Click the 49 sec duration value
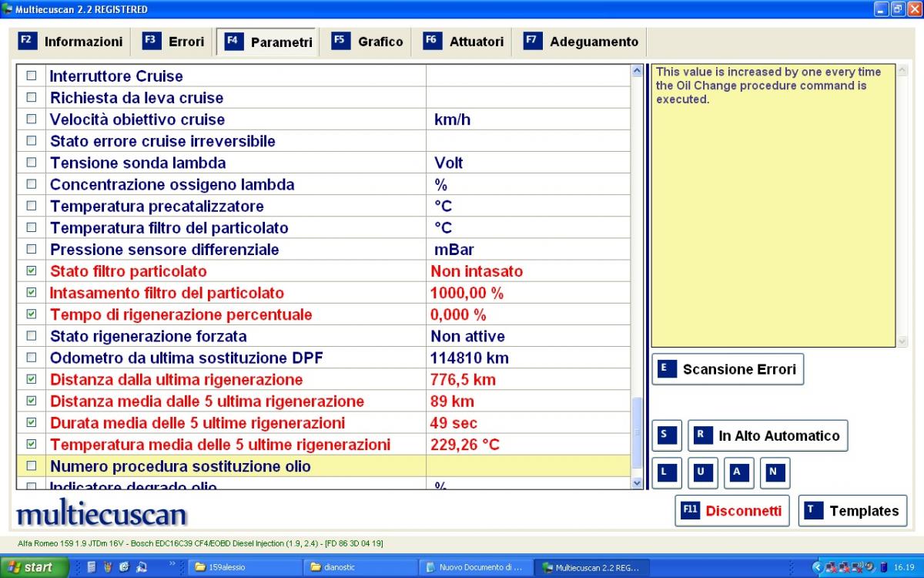Viewport: 924px width, 578px height. (x=454, y=423)
